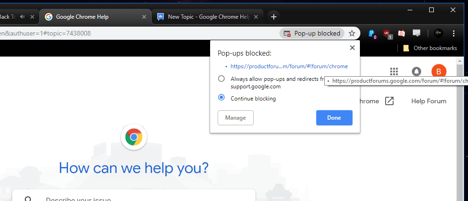Open the notifications bell icon
Viewport: 468px width, 201px height.
click(417, 72)
